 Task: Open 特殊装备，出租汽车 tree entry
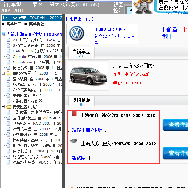click(x=37, y=140)
